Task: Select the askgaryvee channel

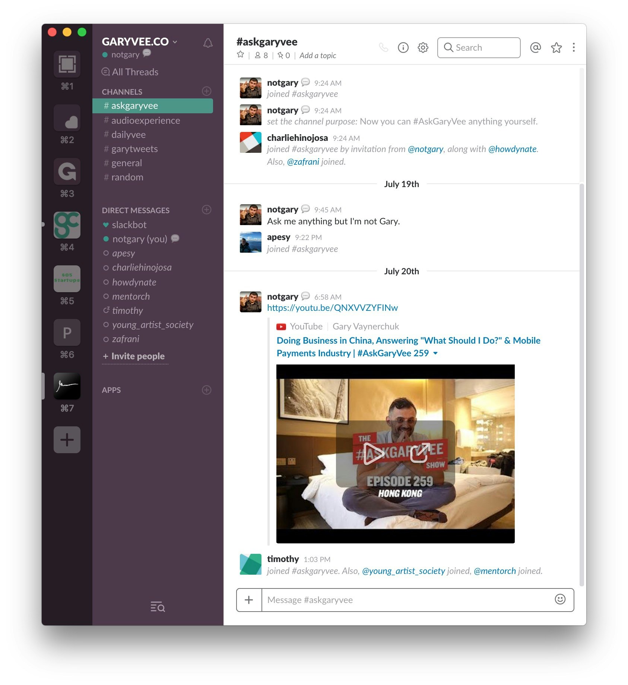Action: pyautogui.click(x=153, y=106)
